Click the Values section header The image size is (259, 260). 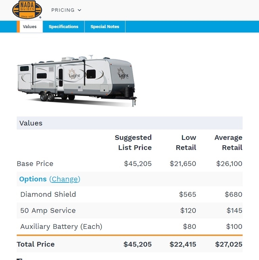click(31, 123)
